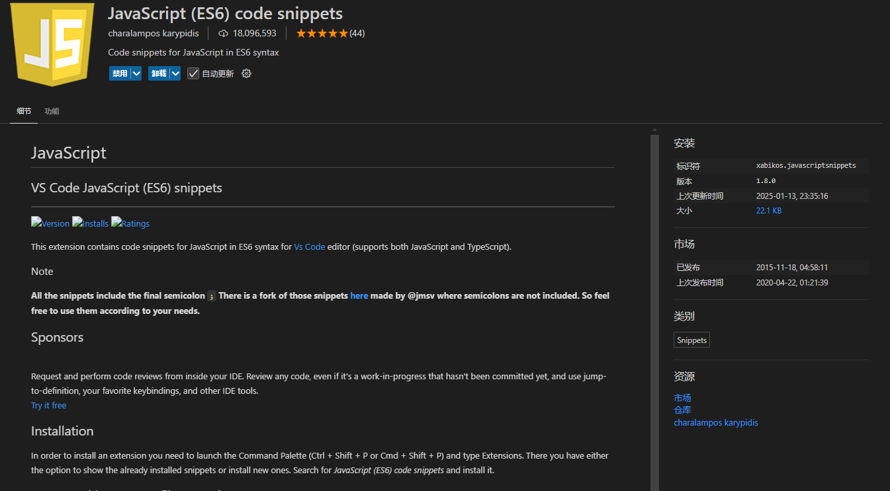Click the 类别 categories heading

coord(684,317)
